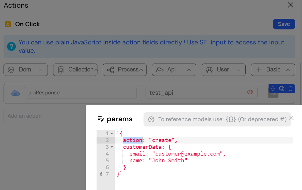Click the cloud API icon beside apiResponse
The image size is (302, 190).
tap(15, 93)
